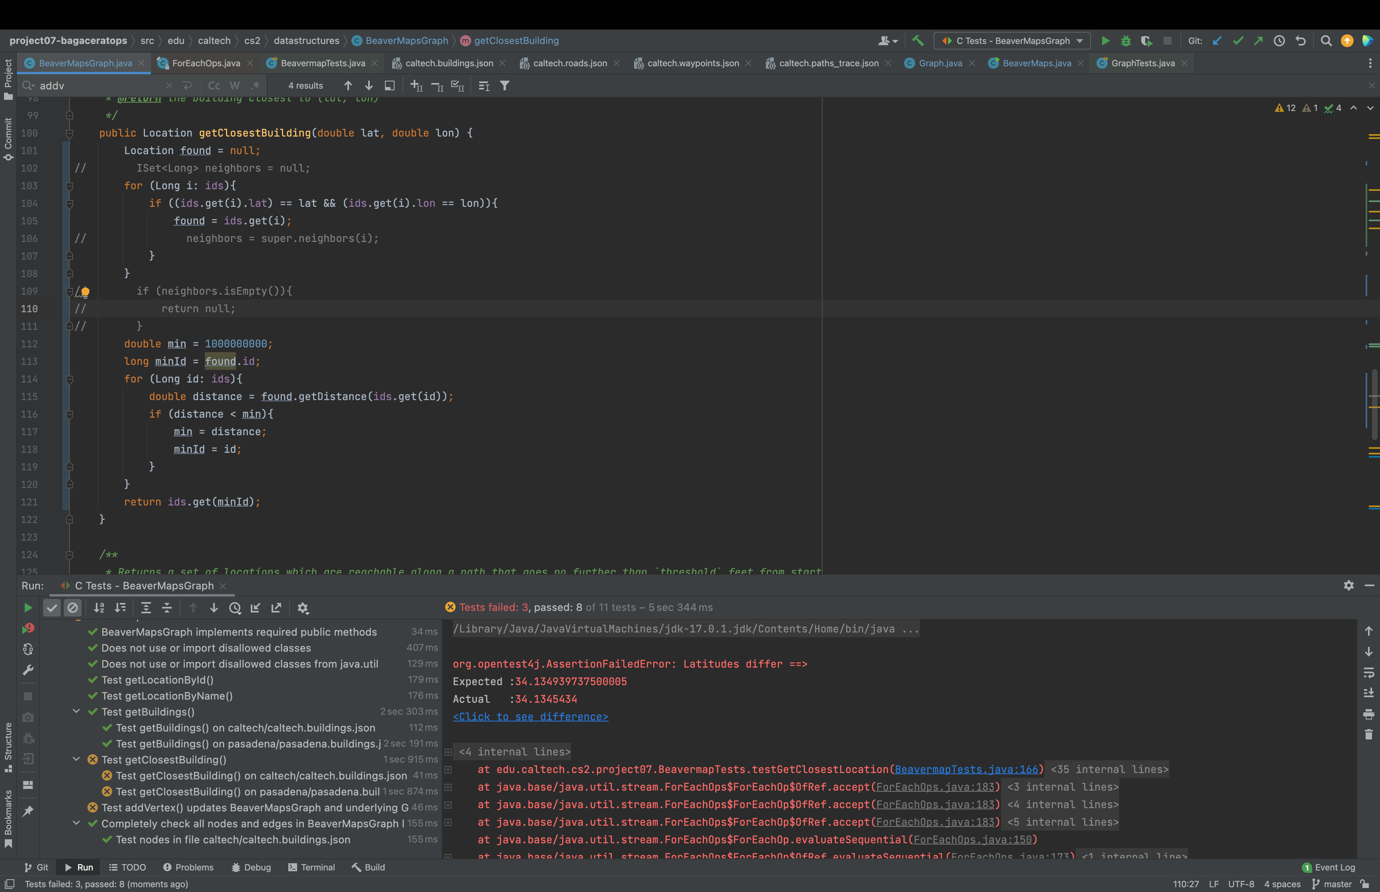Screen dimensions: 1380x892
Task: Click Show Git history clock icon
Action: pos(1279,41)
